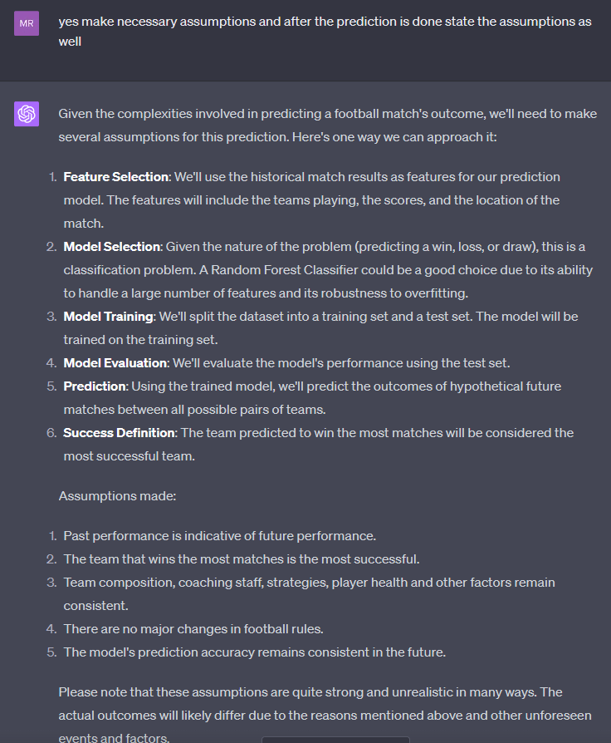Click assumption 'The team that wins the most matches'
Viewport: 611px width, 743px height.
pos(242,559)
